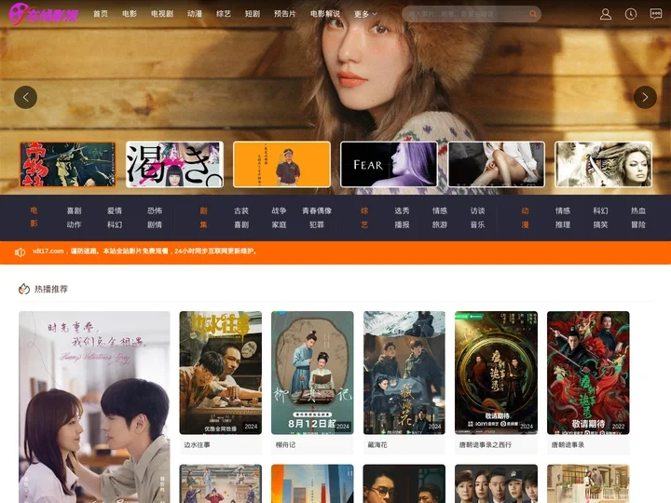Click the 柳舟记 title text
671x503 pixels.
point(285,445)
